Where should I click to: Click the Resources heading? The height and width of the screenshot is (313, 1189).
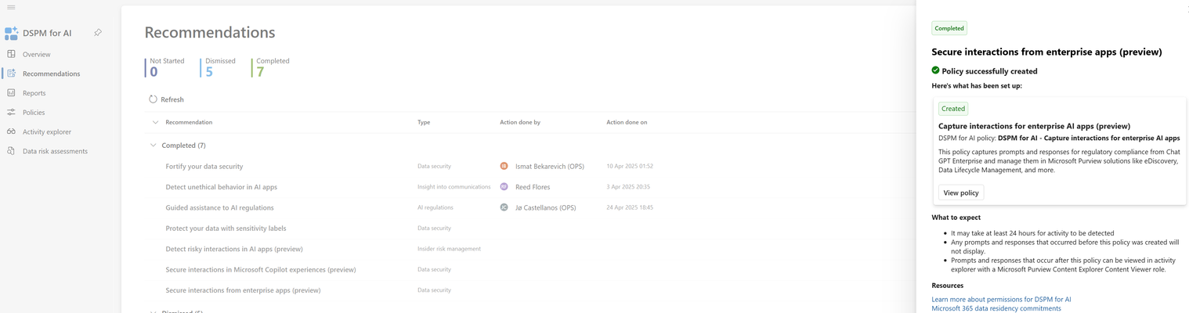pos(947,286)
